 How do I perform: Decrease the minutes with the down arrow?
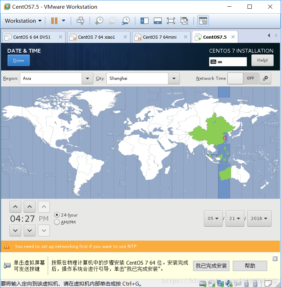(x=30, y=230)
